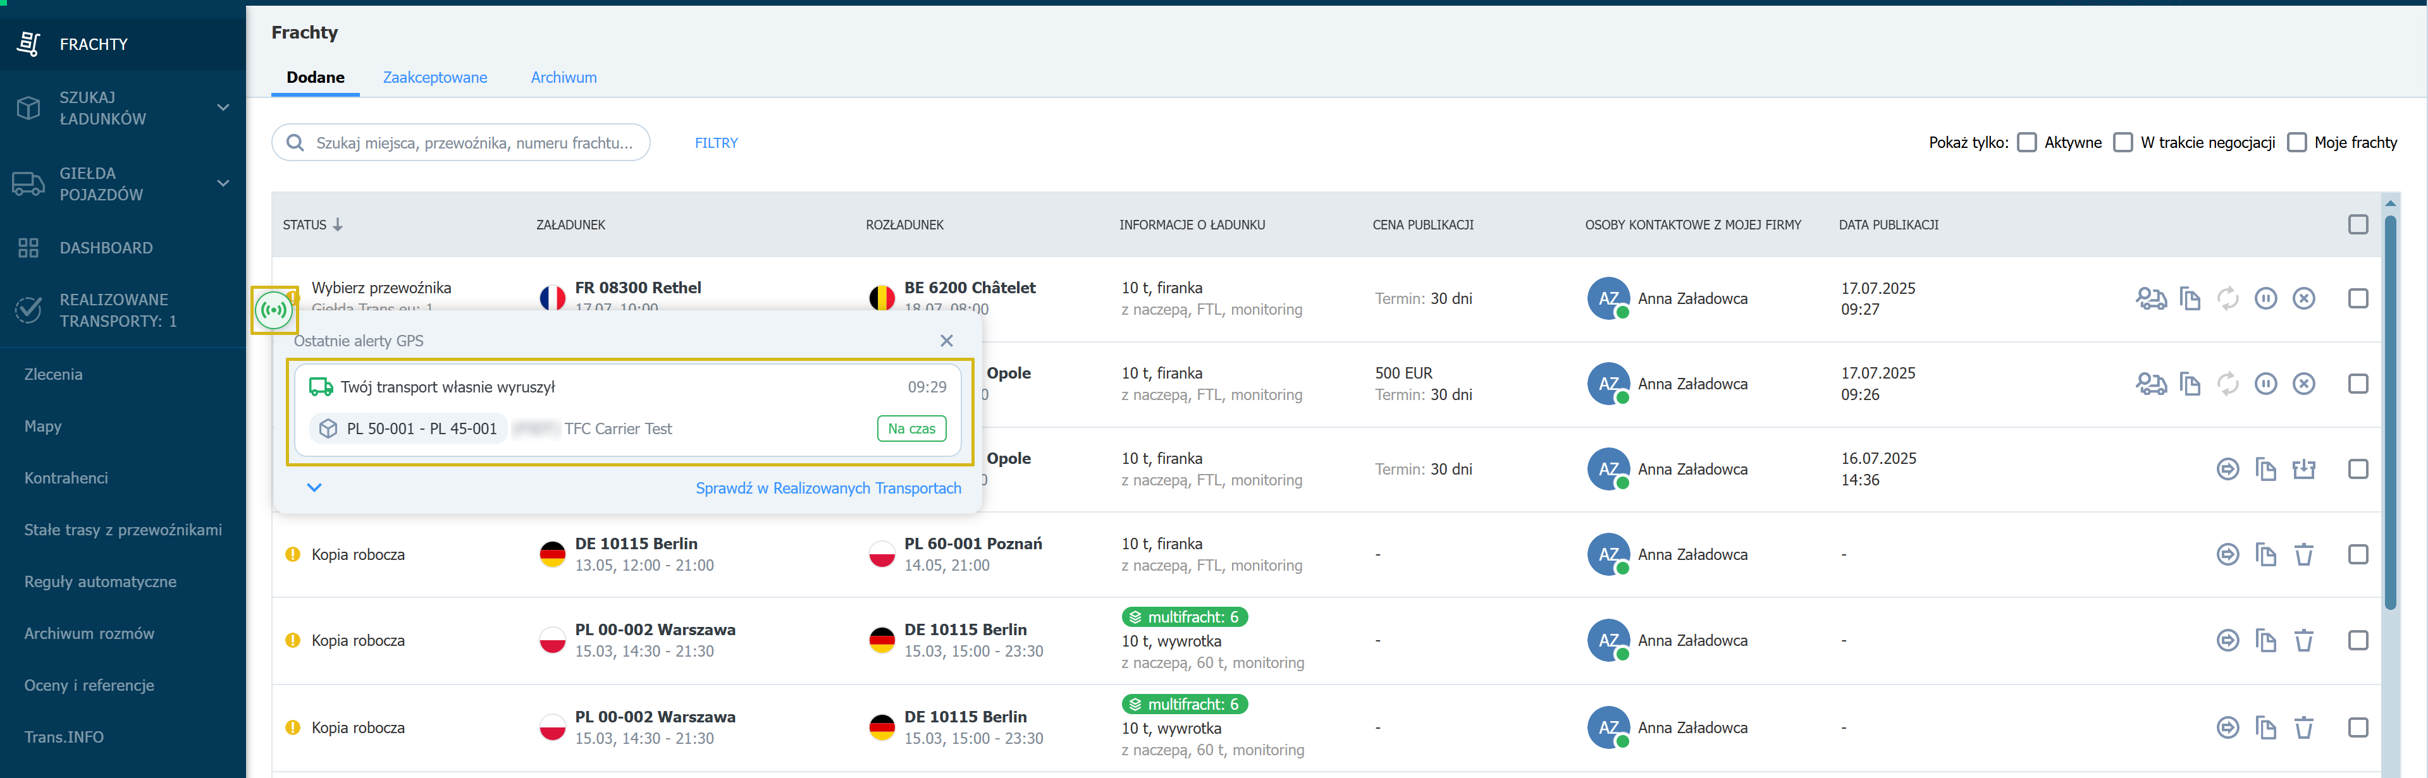2428x778 pixels.
Task: Copy the freight published 17.07.2025 09:27
Action: (2190, 298)
